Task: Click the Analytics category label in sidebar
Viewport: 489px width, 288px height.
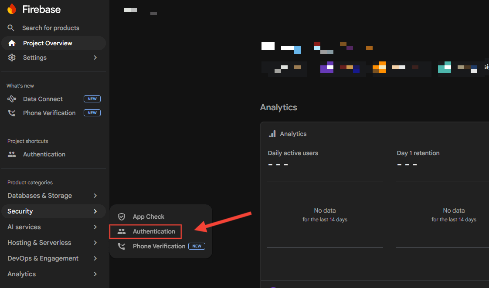Action: (21, 274)
